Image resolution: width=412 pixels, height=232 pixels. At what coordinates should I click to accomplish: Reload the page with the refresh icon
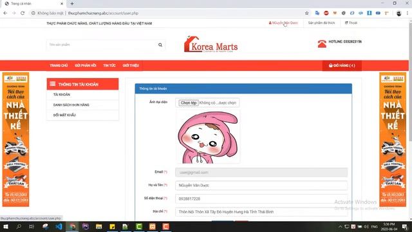coord(23,13)
